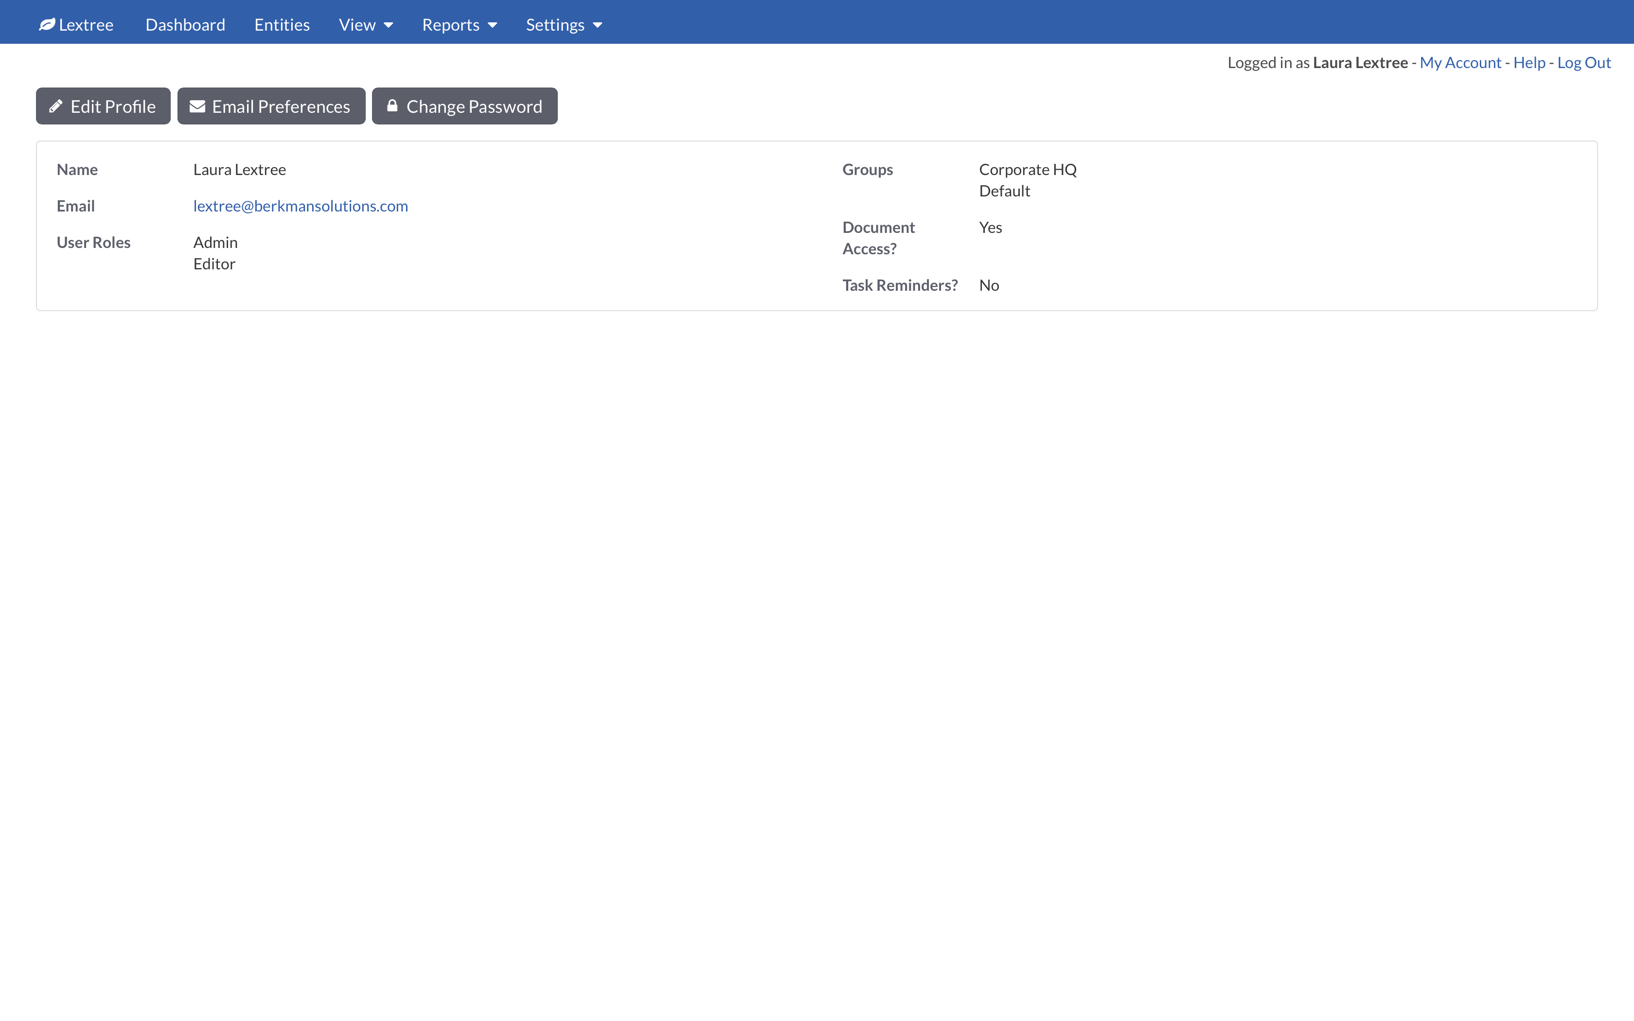Screen dimensions: 1634x1021
Task: Click the Default group text
Action: 1004,191
